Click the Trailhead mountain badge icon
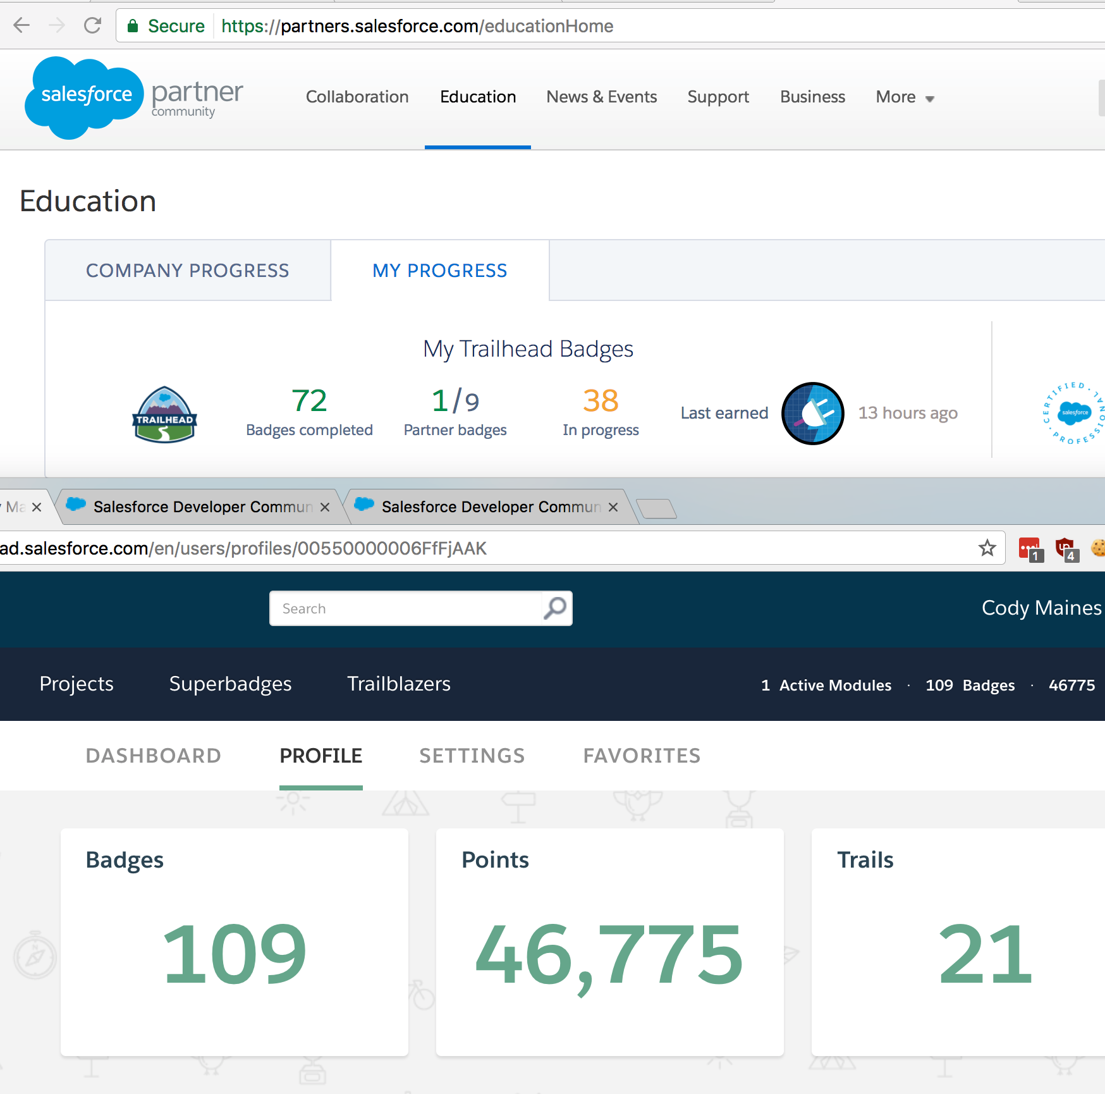The width and height of the screenshot is (1105, 1094). pos(164,414)
